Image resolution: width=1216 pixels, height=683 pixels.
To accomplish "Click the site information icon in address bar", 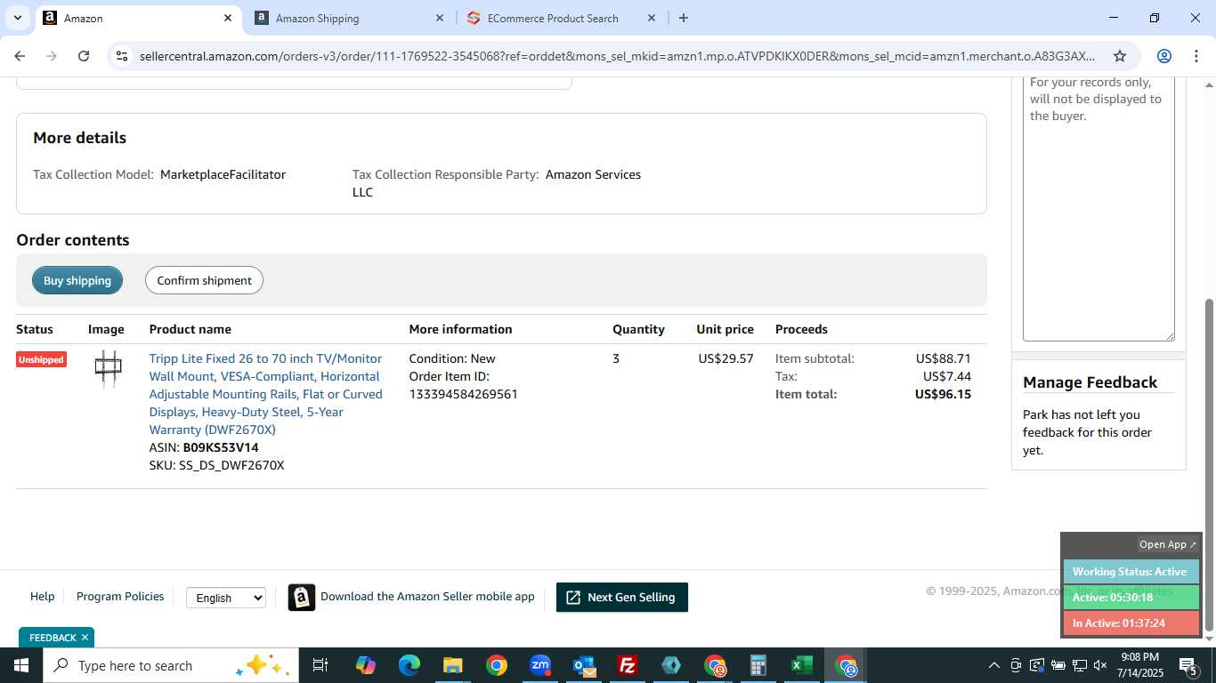I will (x=123, y=56).
